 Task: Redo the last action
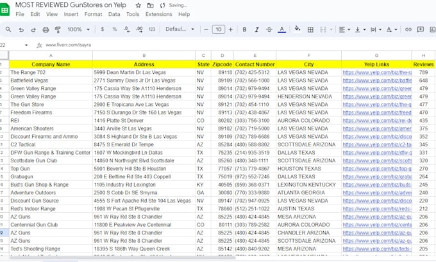[33, 29]
